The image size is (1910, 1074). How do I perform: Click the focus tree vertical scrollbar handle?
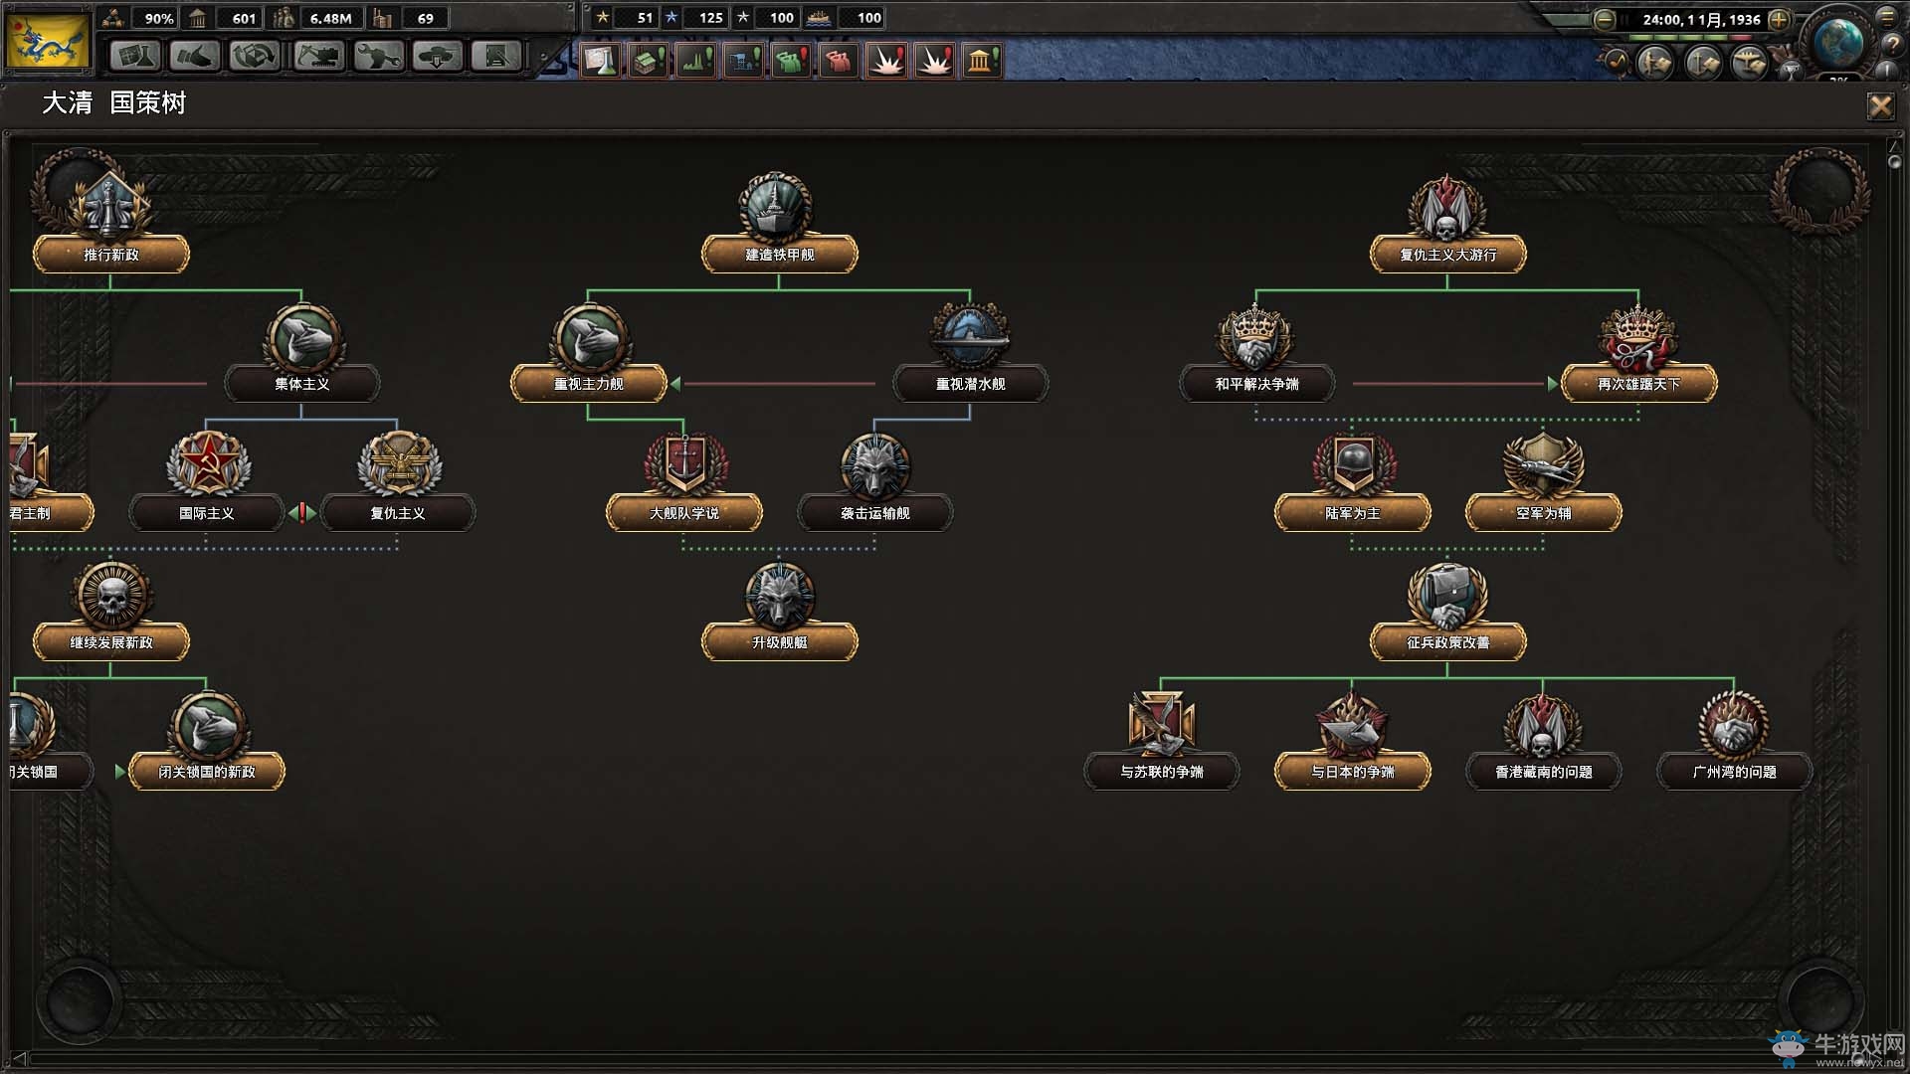pyautogui.click(x=1894, y=161)
